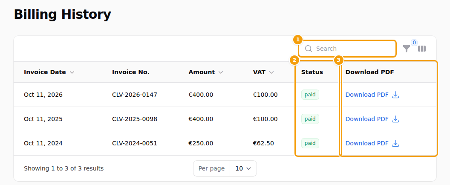Click the filter count badge showing 0
Viewport: 450px width, 185px height.
click(414, 43)
